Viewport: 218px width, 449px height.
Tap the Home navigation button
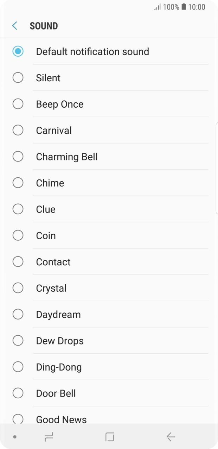[x=109, y=436]
